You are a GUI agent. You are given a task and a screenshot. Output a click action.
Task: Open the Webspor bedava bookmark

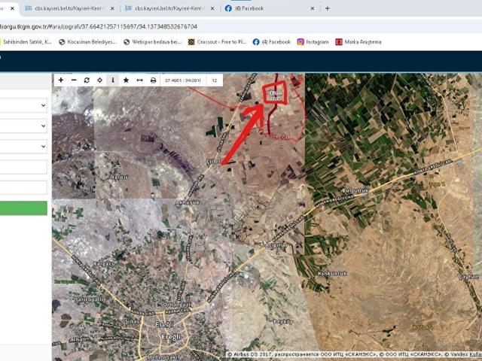click(x=153, y=42)
